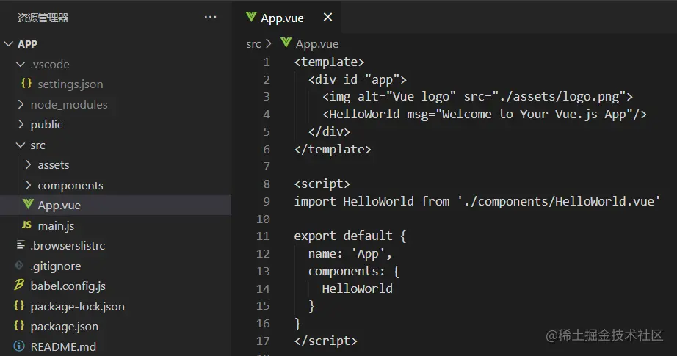Open explorer panel more actions ellipsis
This screenshot has height=356, width=677.
click(x=210, y=18)
